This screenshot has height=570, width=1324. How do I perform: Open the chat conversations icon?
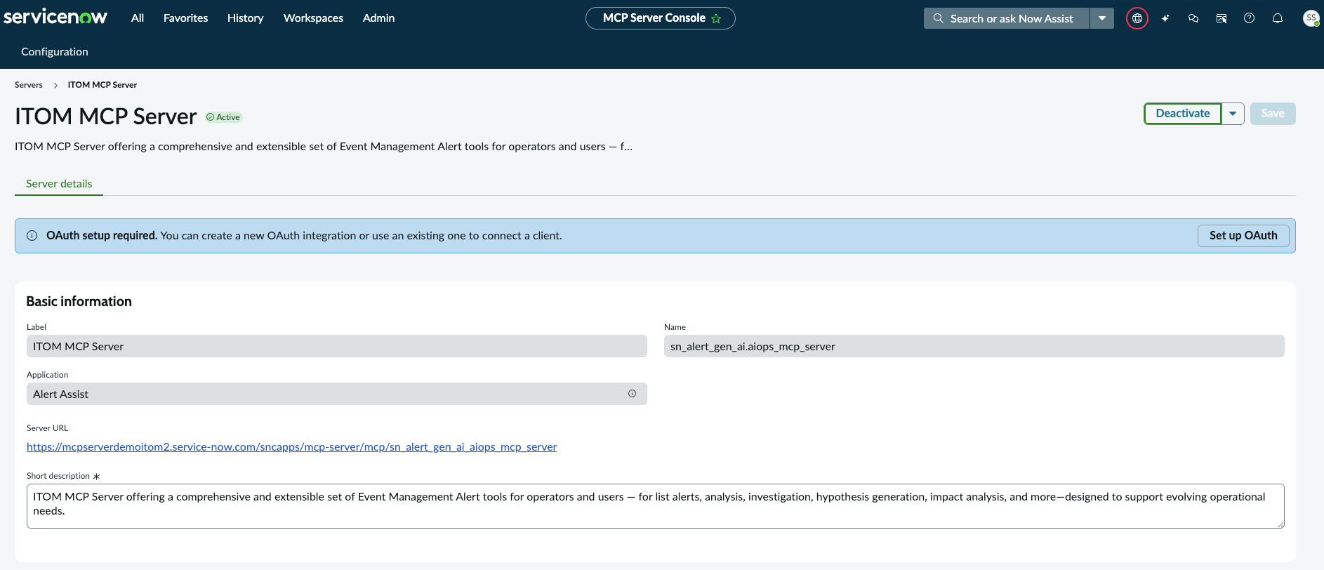pyautogui.click(x=1193, y=18)
